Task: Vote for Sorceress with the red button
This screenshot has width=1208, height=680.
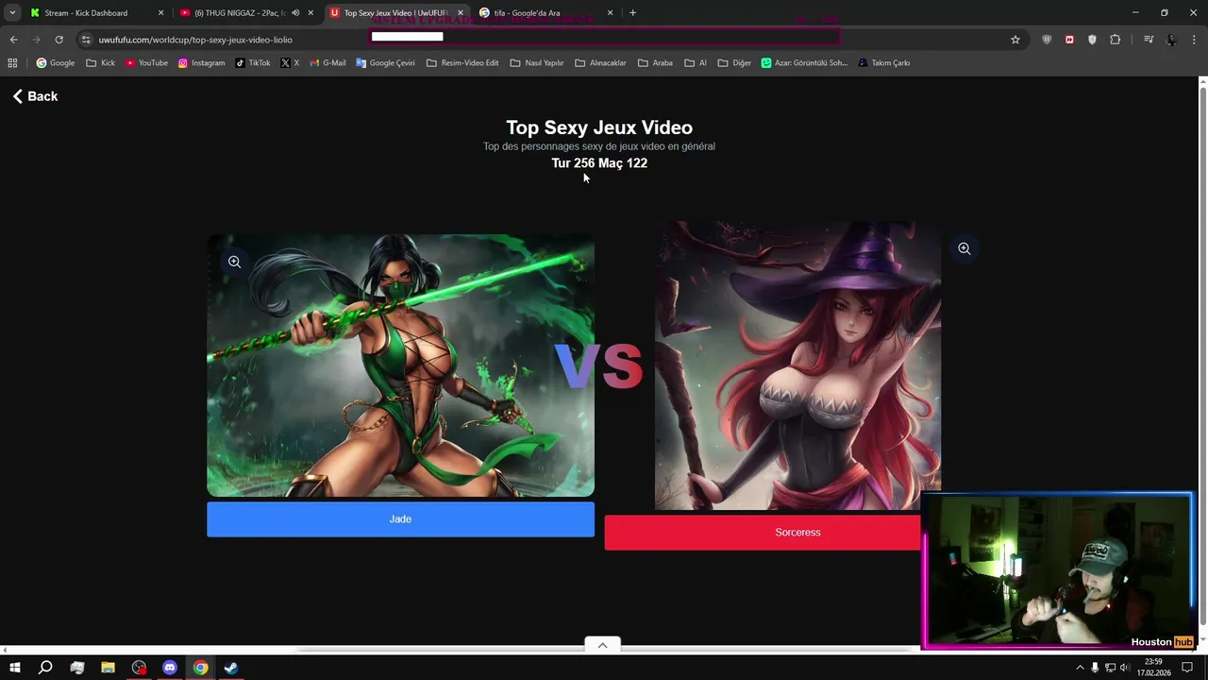Action: 763,533
